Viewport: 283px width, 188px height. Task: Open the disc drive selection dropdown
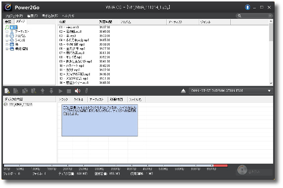pos(269,91)
